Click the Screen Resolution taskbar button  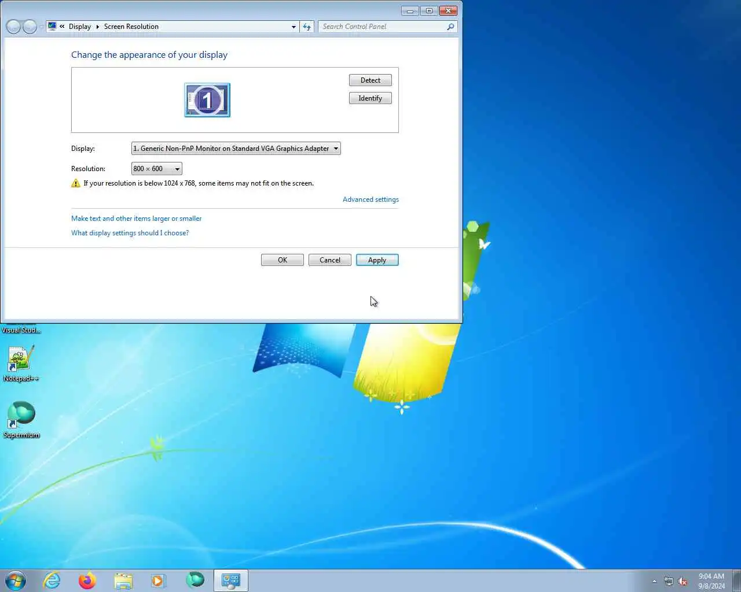(231, 580)
